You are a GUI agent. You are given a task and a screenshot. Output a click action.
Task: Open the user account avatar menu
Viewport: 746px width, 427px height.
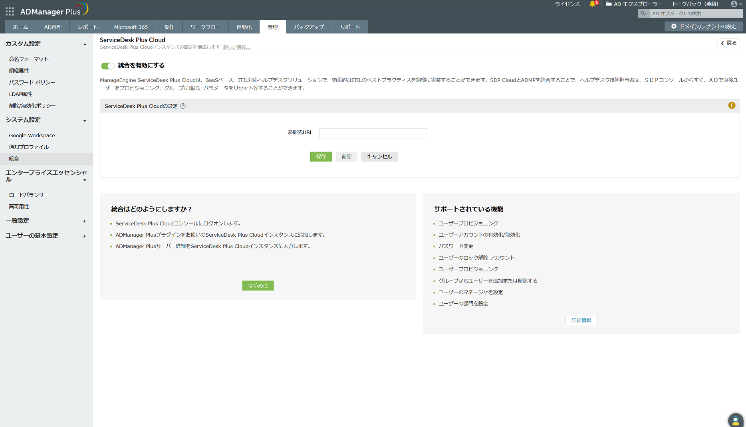(736, 4)
